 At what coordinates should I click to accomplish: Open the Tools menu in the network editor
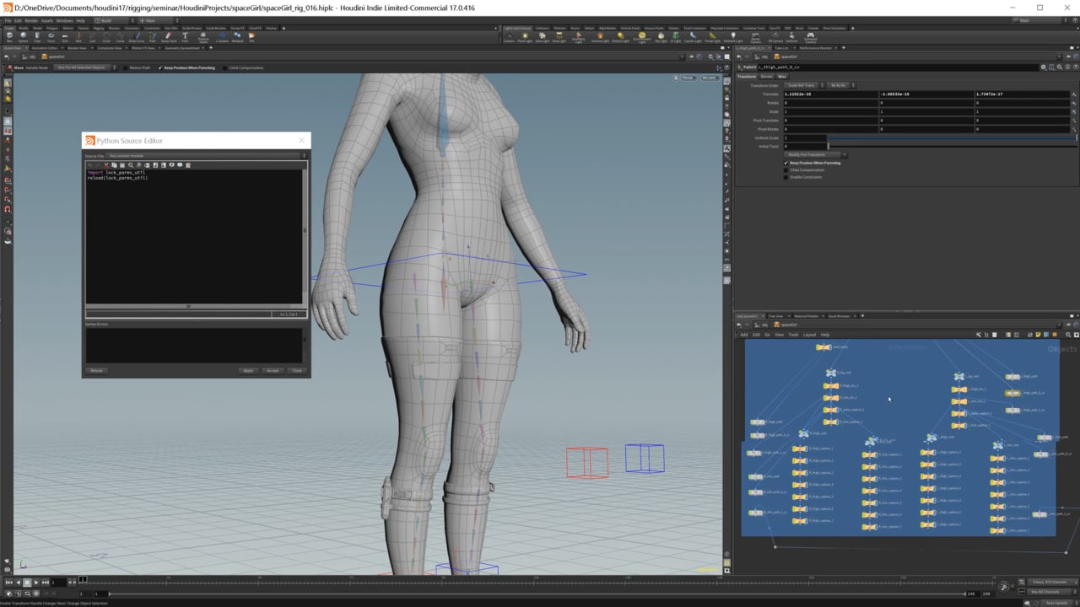click(x=793, y=335)
